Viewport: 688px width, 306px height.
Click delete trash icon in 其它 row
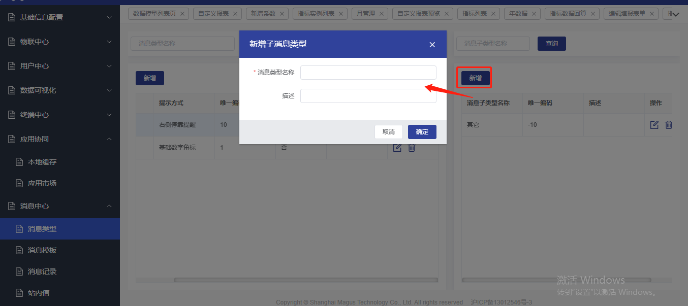coord(669,124)
